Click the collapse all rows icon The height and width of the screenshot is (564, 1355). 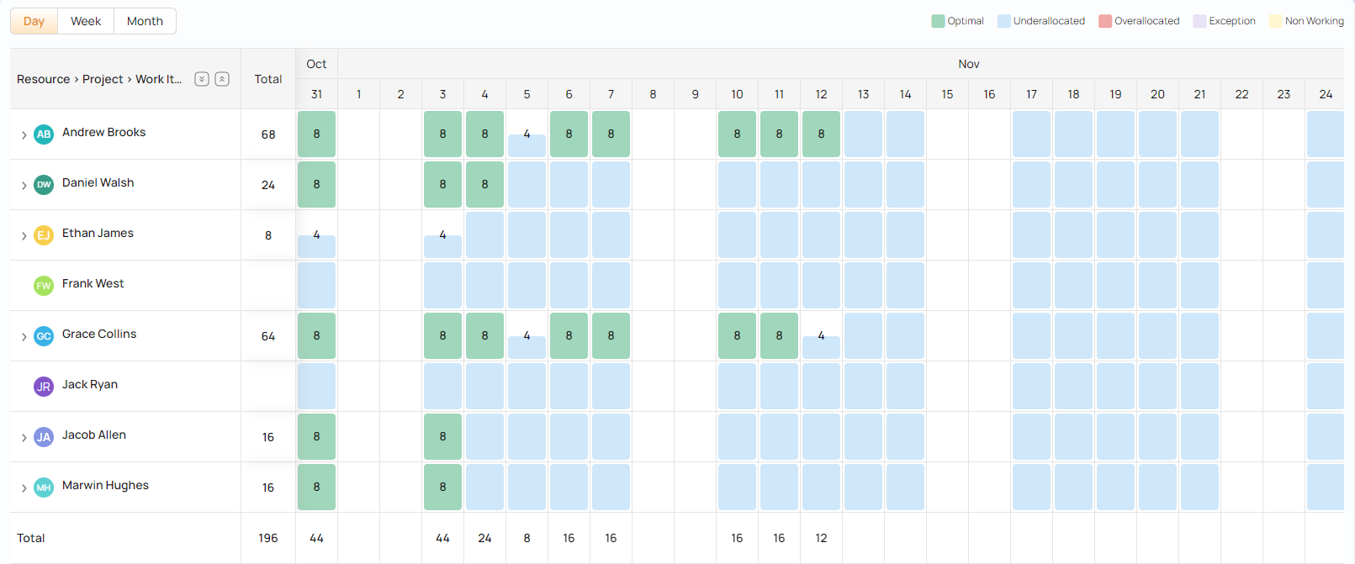click(x=222, y=79)
